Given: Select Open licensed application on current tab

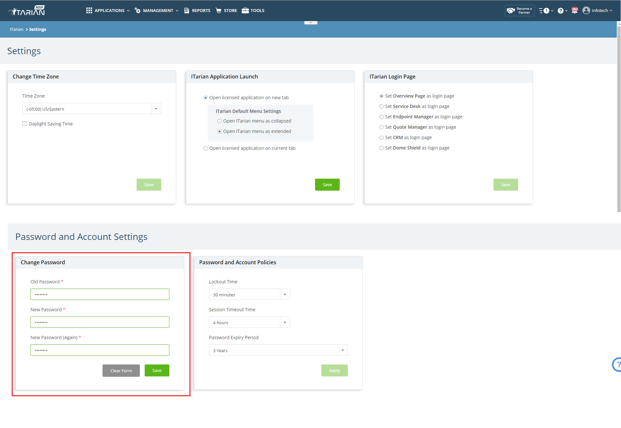Looking at the screenshot, I should pyautogui.click(x=205, y=148).
